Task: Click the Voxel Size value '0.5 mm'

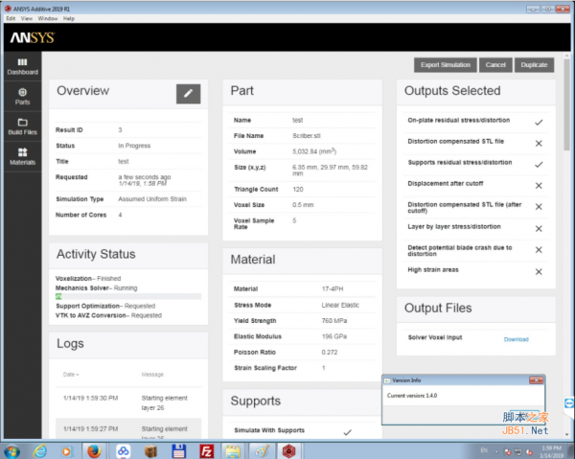Action: (303, 205)
